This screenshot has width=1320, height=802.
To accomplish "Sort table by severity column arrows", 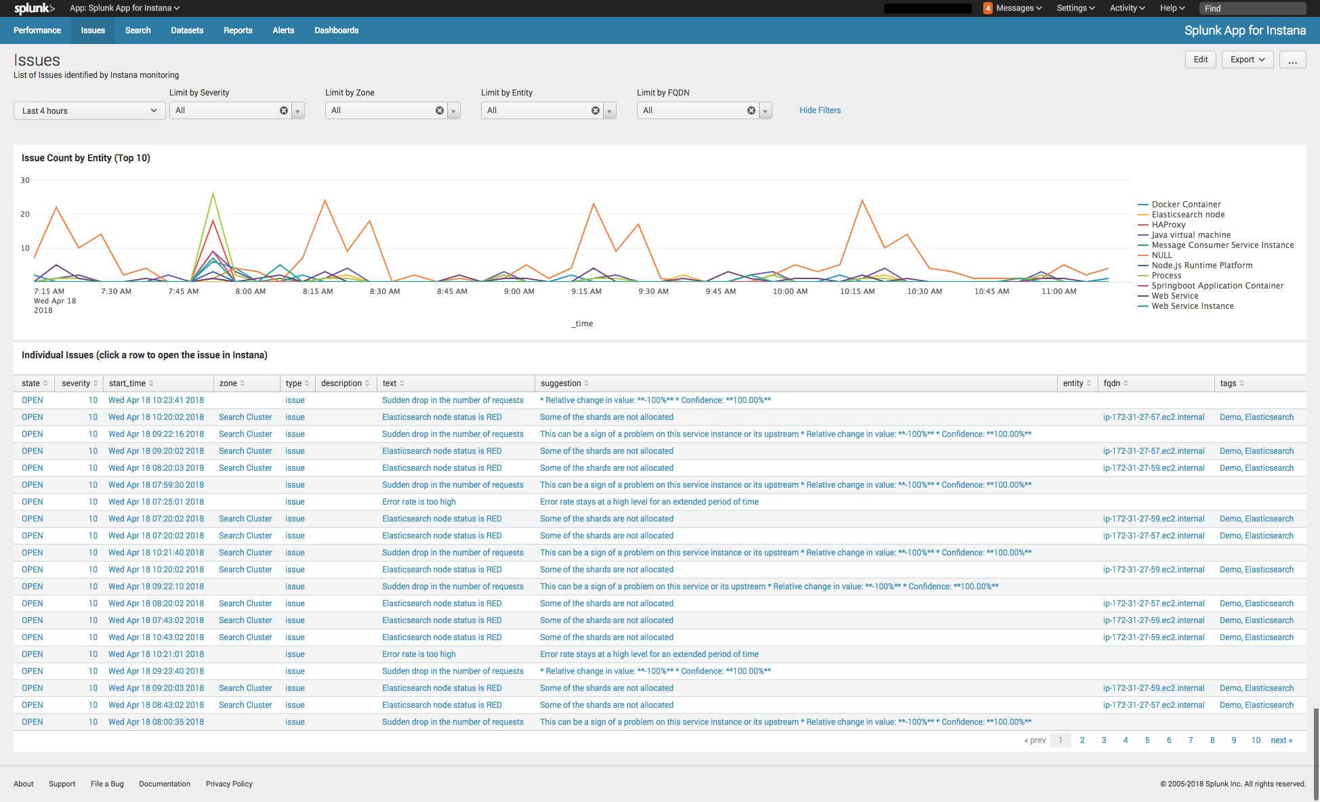I will tap(96, 383).
